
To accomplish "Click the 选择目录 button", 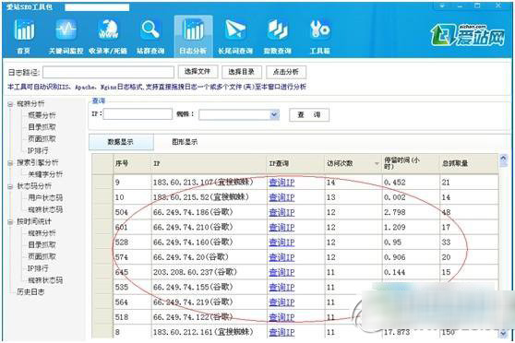I will (242, 72).
